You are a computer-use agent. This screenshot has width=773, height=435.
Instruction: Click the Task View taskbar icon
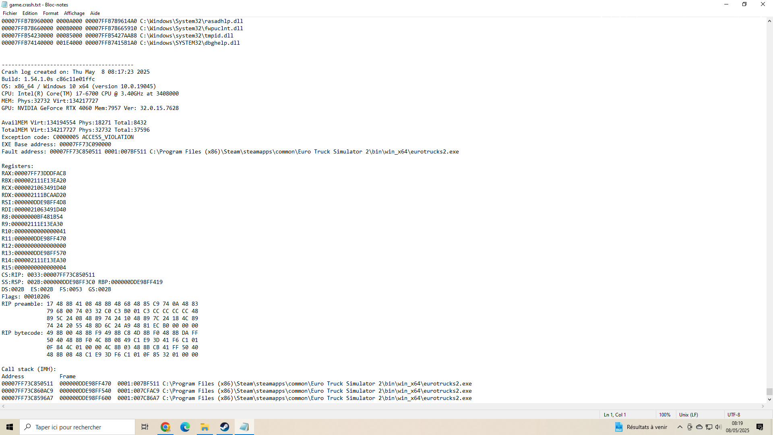point(145,427)
